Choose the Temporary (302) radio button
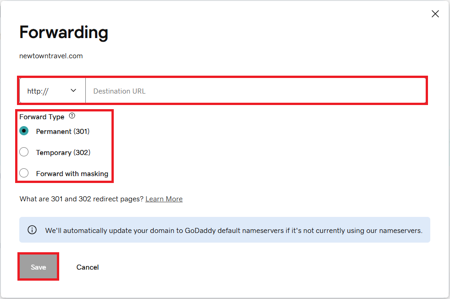 pos(24,152)
